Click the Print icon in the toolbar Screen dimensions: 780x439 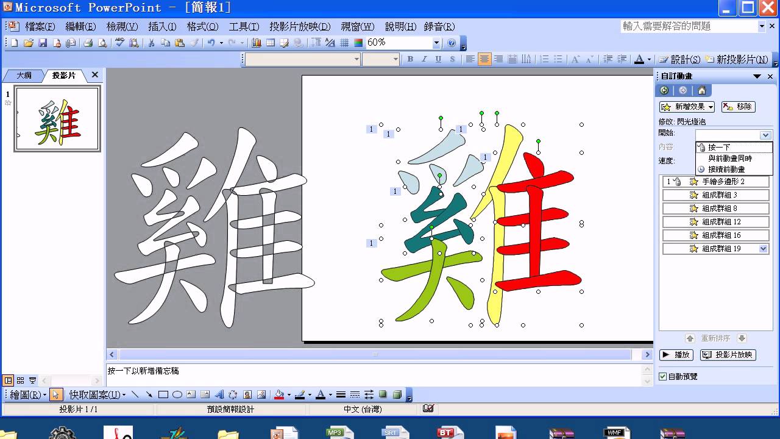(x=88, y=43)
